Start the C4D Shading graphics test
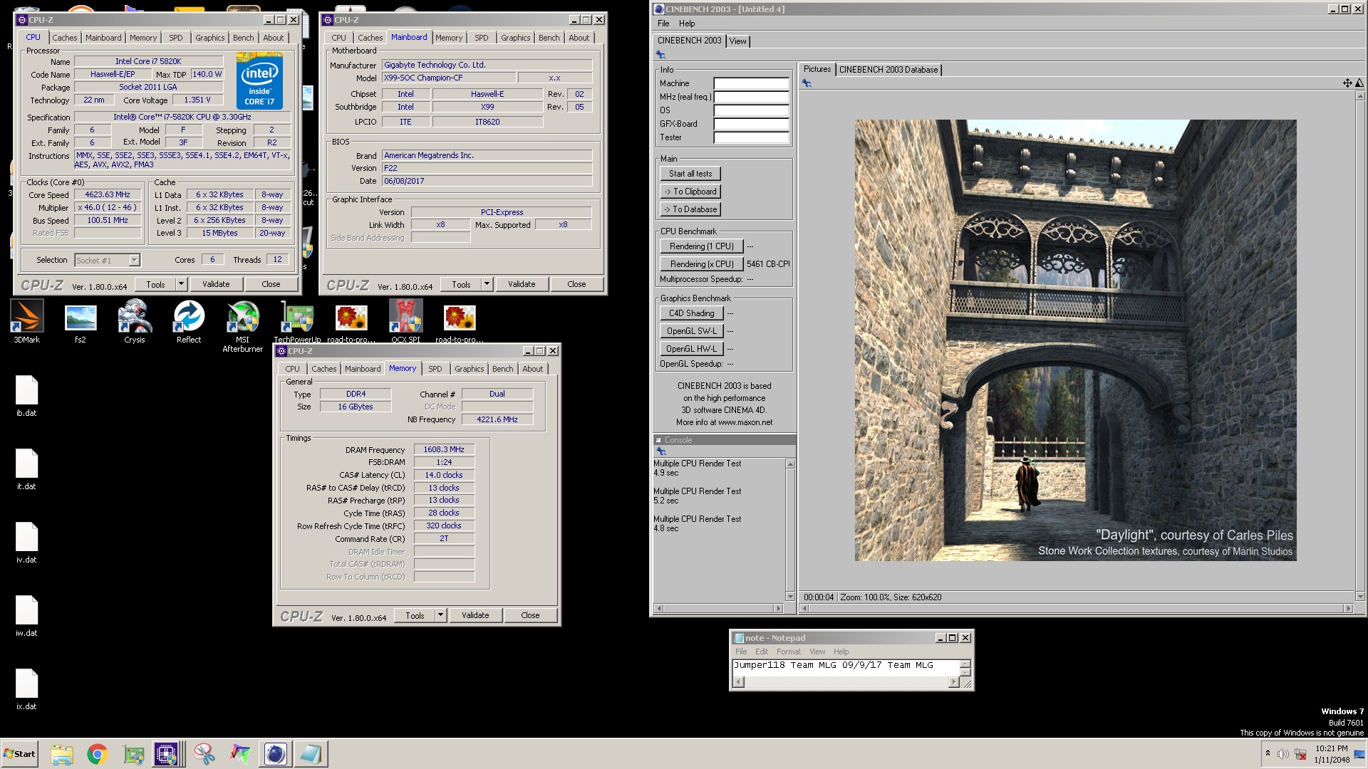Viewport: 1368px width, 769px height. [691, 313]
